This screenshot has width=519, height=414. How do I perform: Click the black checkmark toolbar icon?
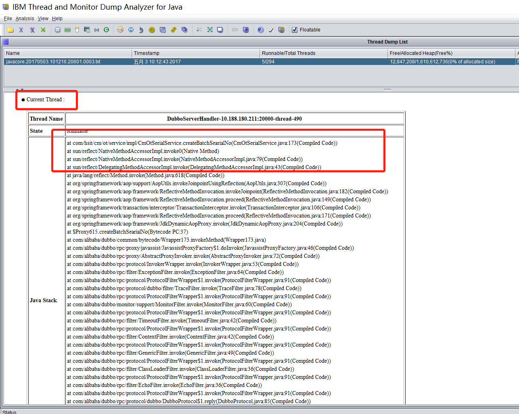[x=271, y=30]
